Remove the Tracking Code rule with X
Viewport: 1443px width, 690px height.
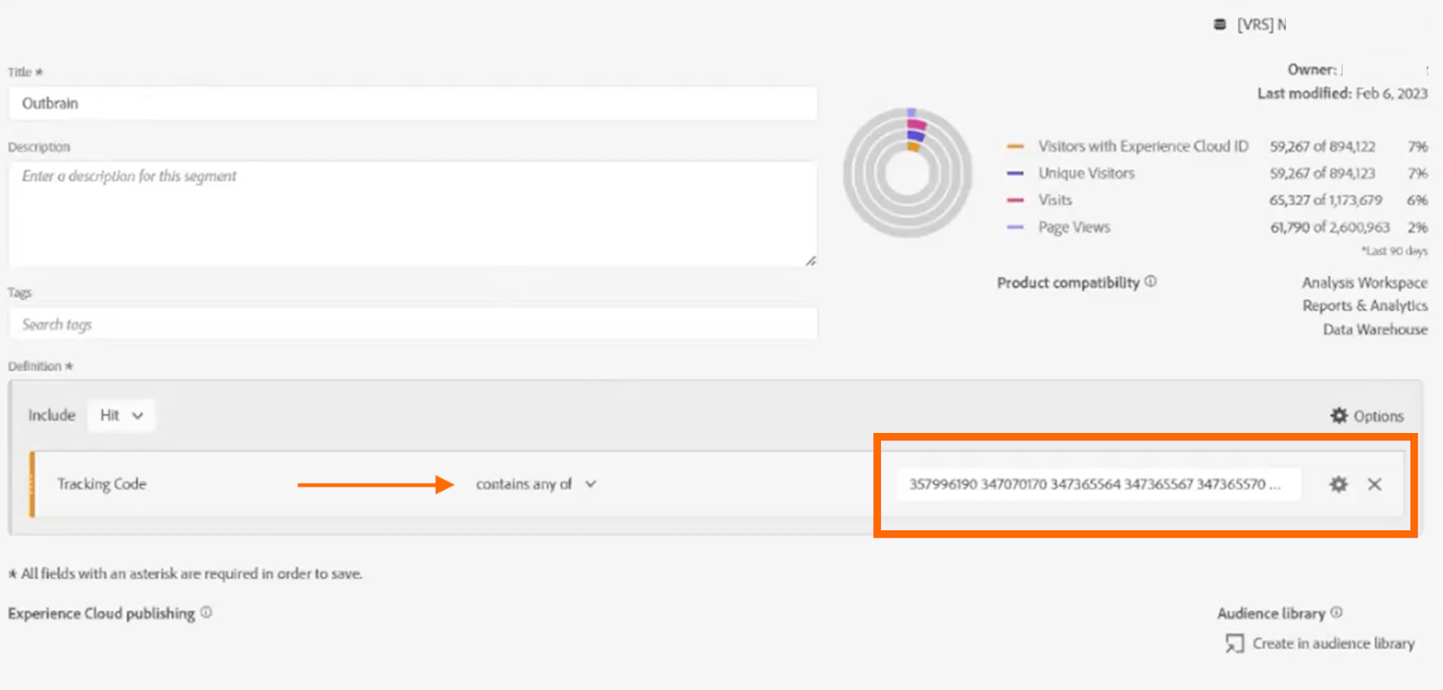[x=1374, y=484]
